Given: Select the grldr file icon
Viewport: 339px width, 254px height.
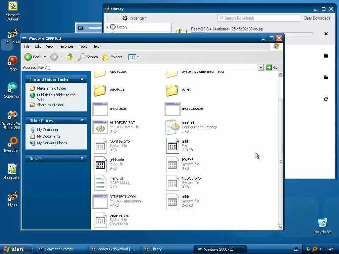Looking at the screenshot, I should (172, 146).
